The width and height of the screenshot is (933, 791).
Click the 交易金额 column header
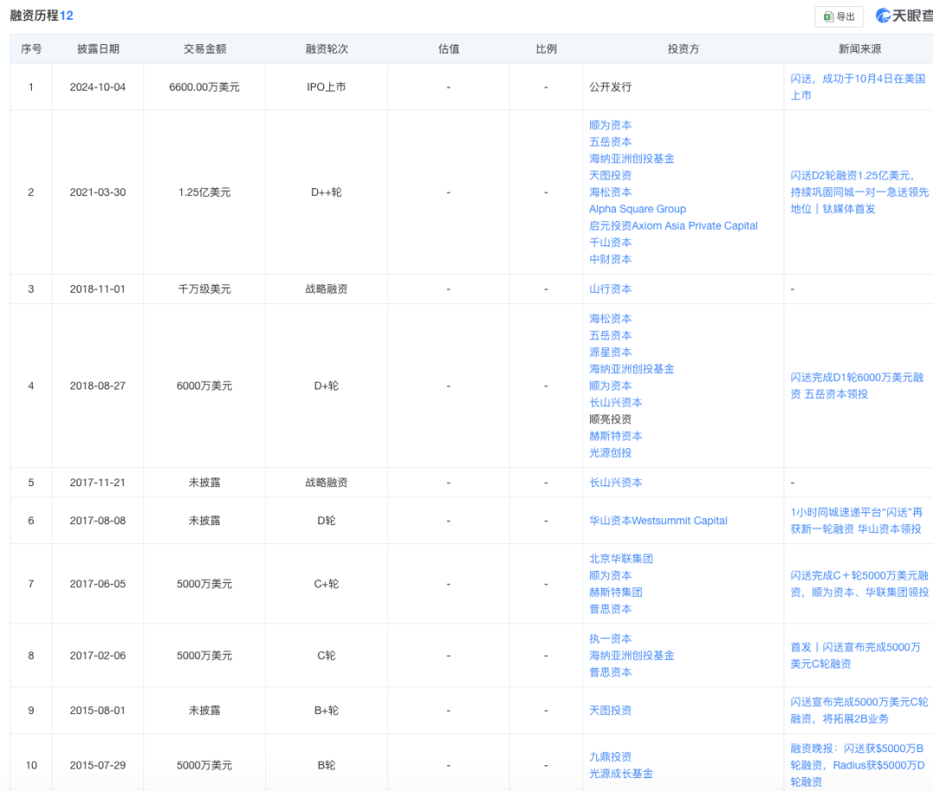point(205,48)
